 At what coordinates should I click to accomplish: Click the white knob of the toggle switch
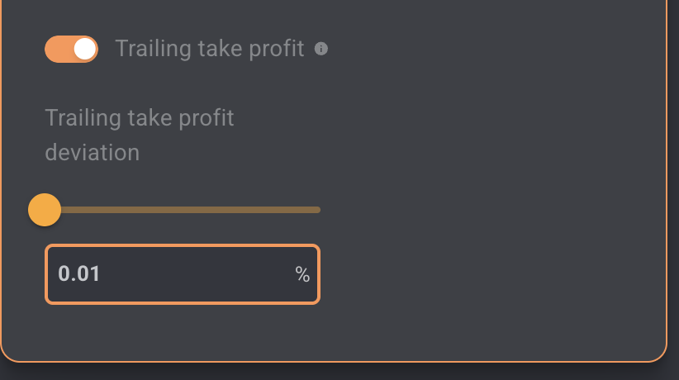[x=85, y=49]
